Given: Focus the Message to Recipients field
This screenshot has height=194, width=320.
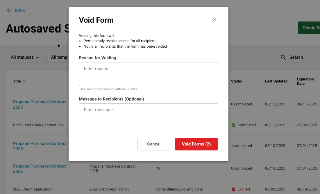Looking at the screenshot, I should [148, 115].
